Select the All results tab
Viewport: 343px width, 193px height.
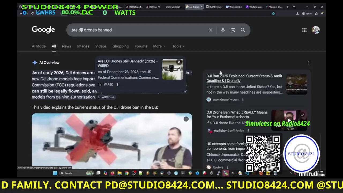tap(54, 46)
